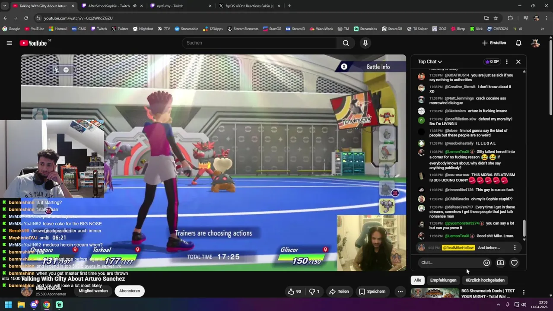
Task: Open File Explorer from taskbar
Action: 21,305
